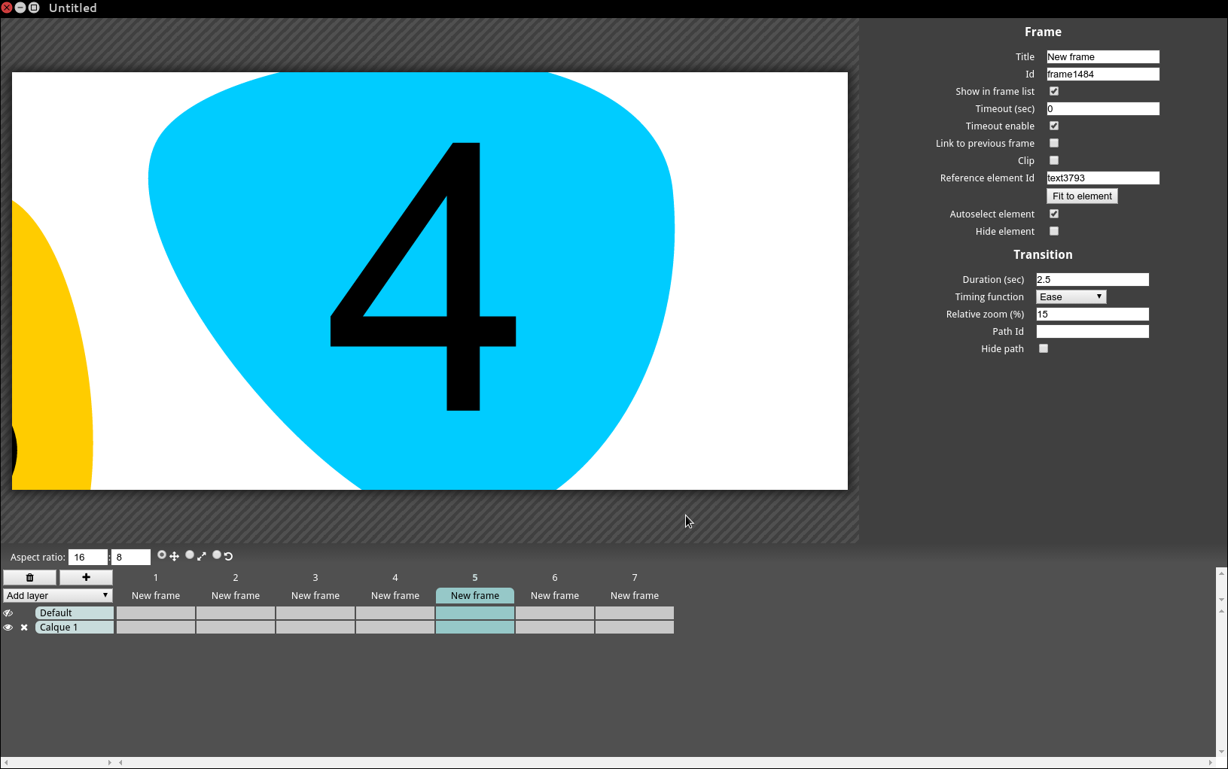Screen dimensions: 1228x769
Task: Select the Calque 1 layer label
Action: [74, 628]
